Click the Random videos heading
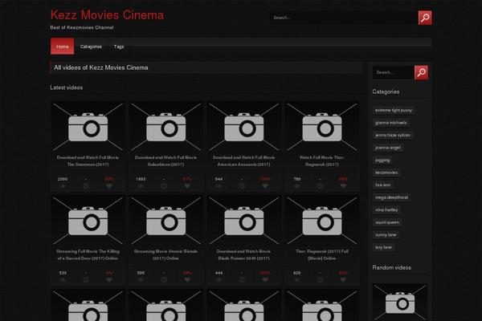This screenshot has width=482, height=321. pyautogui.click(x=392, y=267)
